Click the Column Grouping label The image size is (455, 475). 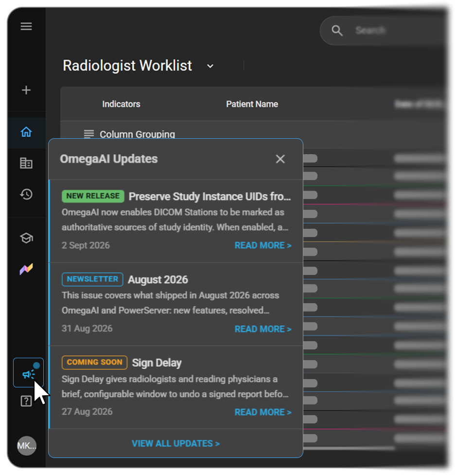[138, 134]
